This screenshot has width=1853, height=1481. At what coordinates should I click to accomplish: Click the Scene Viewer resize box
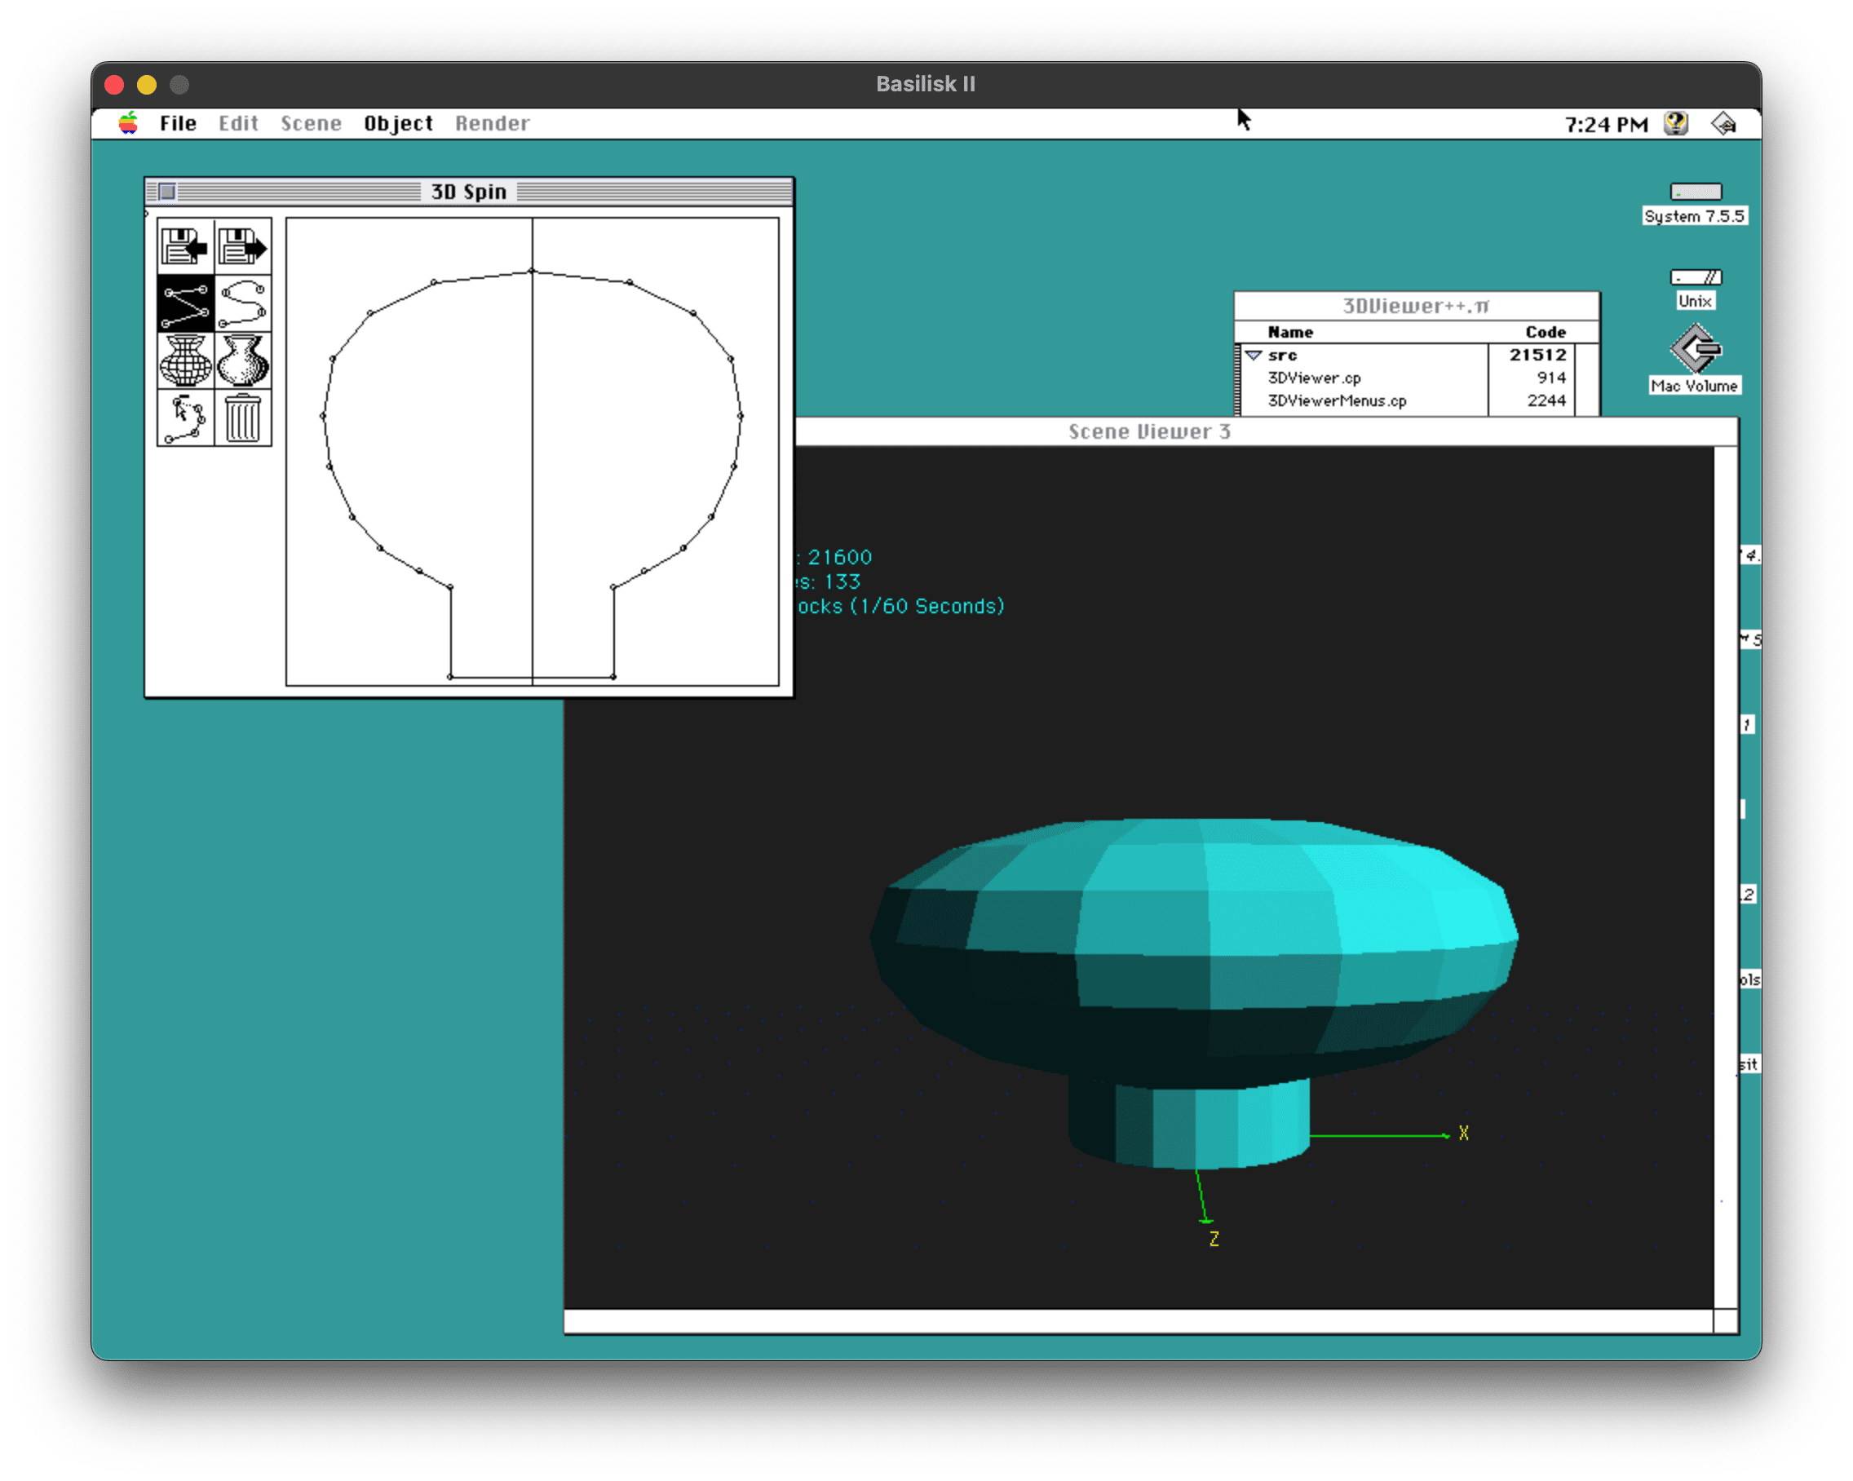pyautogui.click(x=1725, y=1321)
